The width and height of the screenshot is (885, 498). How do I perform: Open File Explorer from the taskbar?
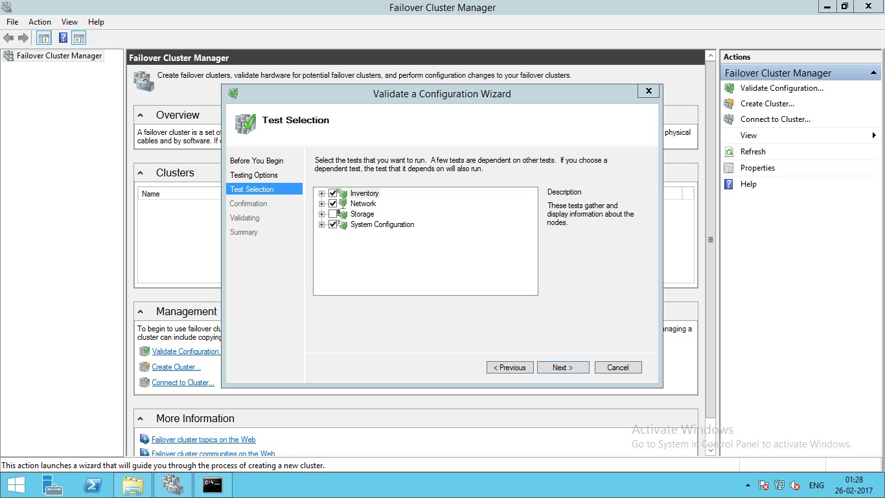133,485
